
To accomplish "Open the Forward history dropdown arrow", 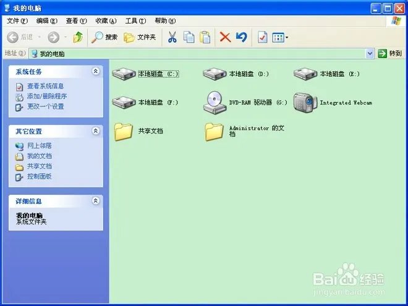I will click(66, 37).
